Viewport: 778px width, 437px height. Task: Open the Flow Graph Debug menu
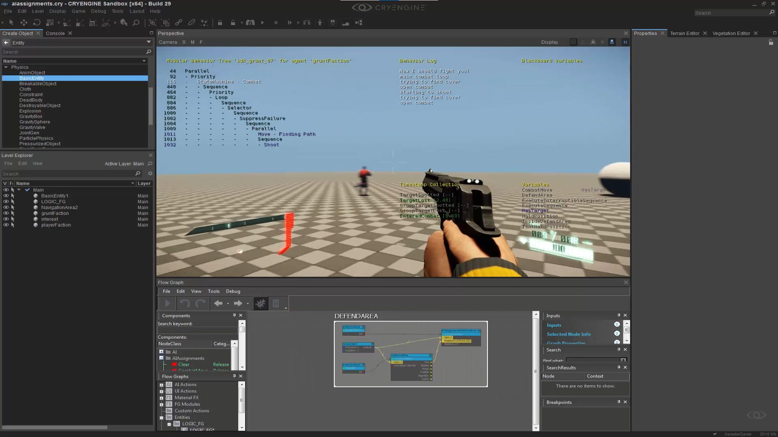pos(233,291)
